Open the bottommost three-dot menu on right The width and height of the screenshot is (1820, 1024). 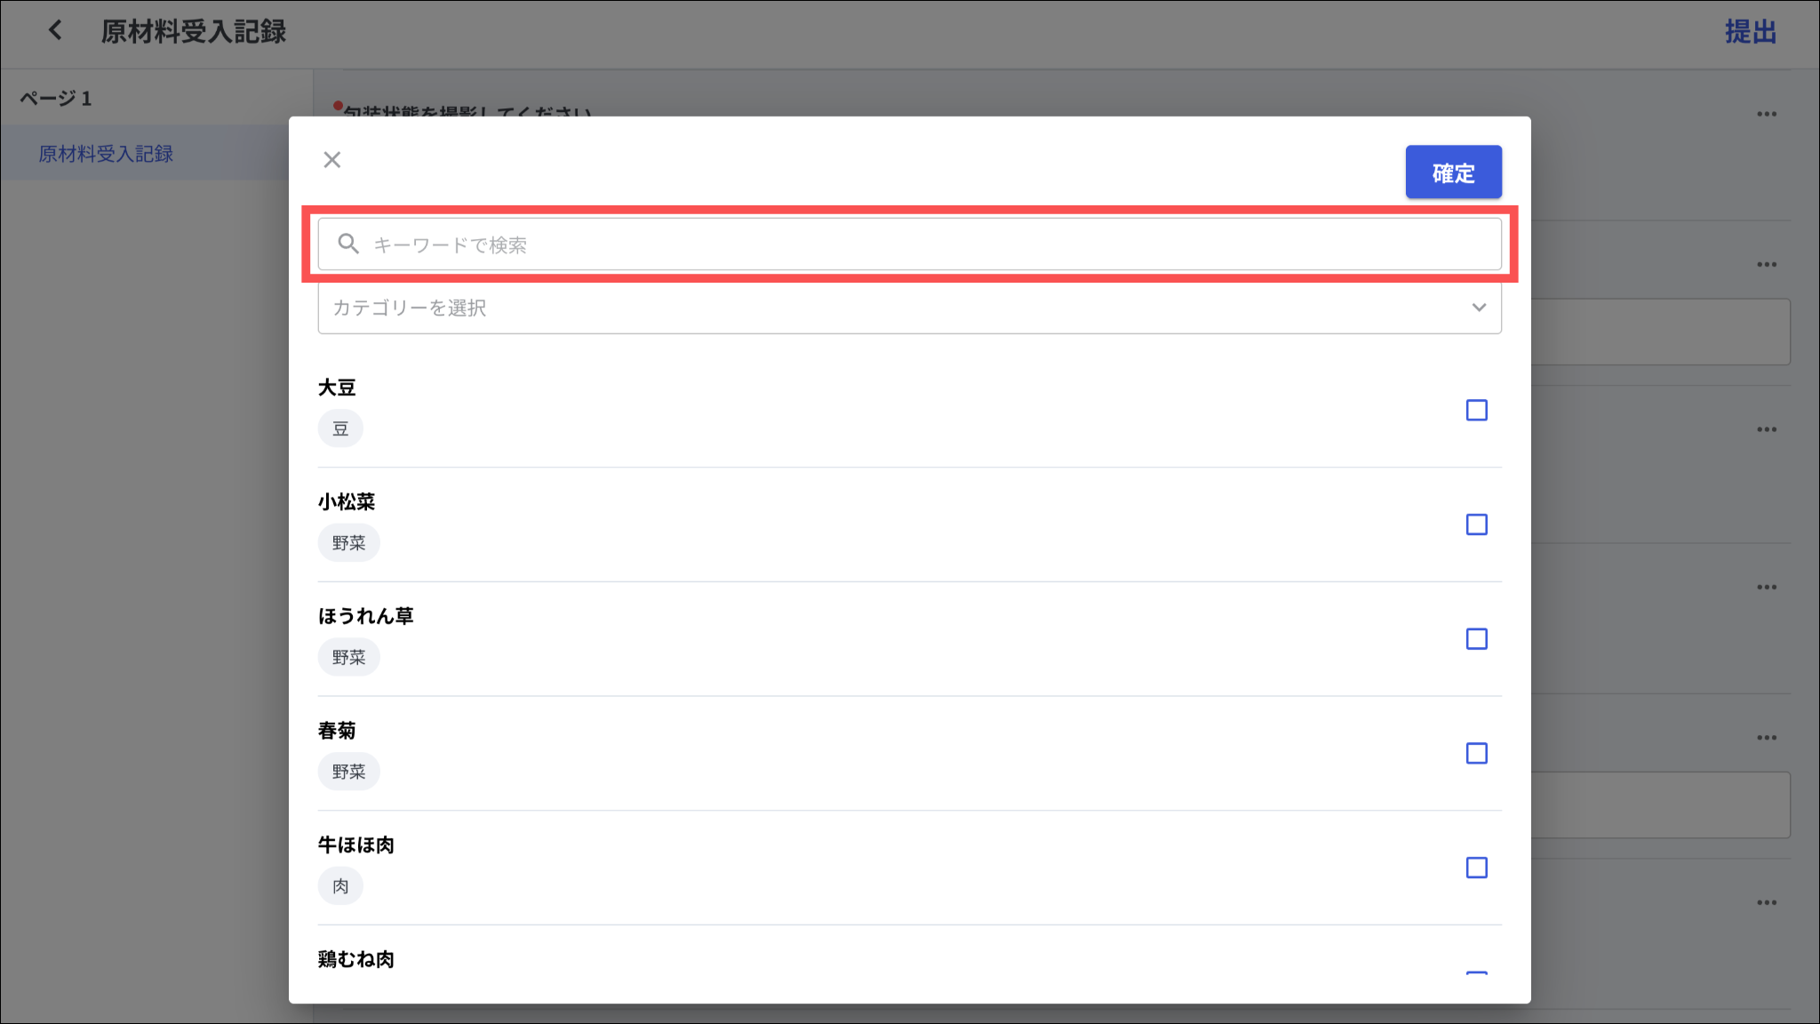click(x=1766, y=902)
